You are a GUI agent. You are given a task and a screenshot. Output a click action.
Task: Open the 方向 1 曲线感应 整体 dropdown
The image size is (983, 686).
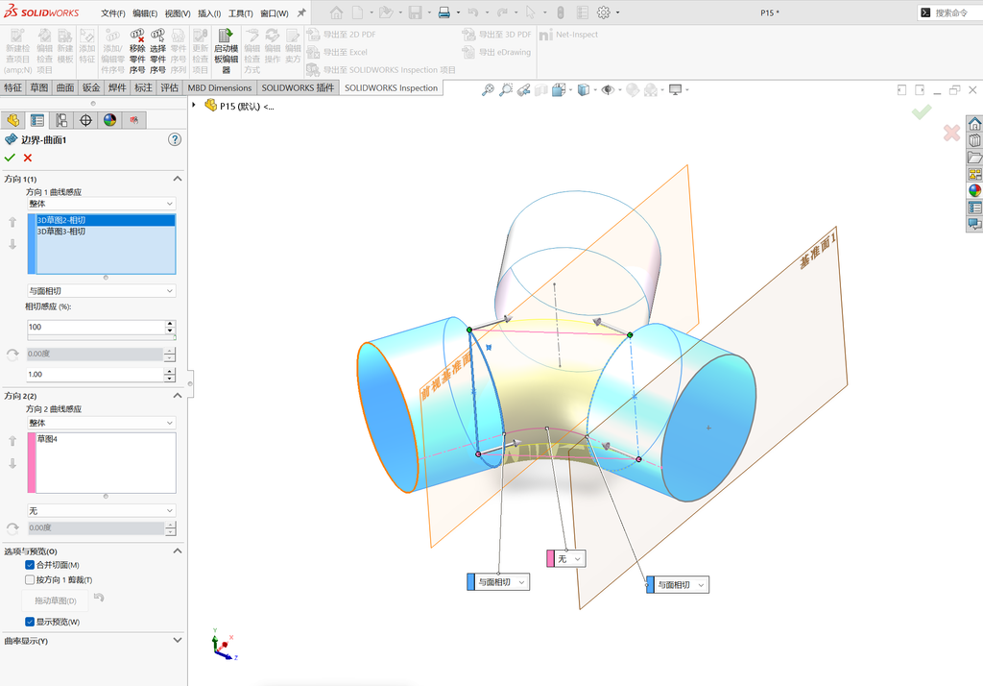tap(101, 204)
